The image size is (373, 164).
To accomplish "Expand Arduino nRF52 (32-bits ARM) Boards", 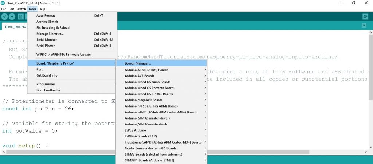I will point(161,106).
